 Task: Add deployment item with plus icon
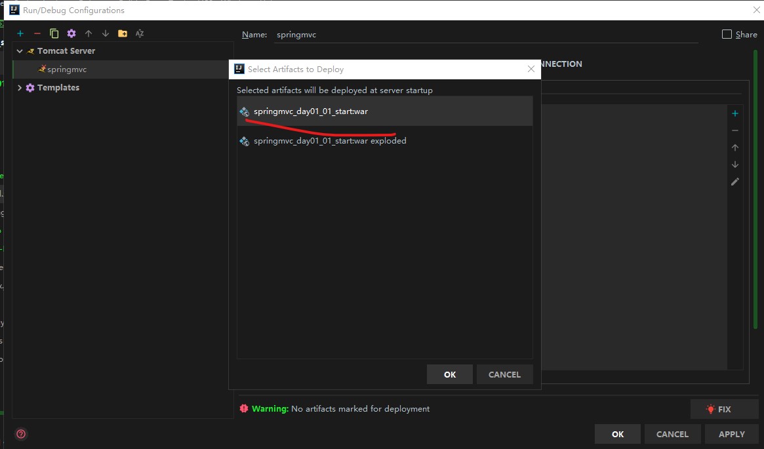(734, 113)
